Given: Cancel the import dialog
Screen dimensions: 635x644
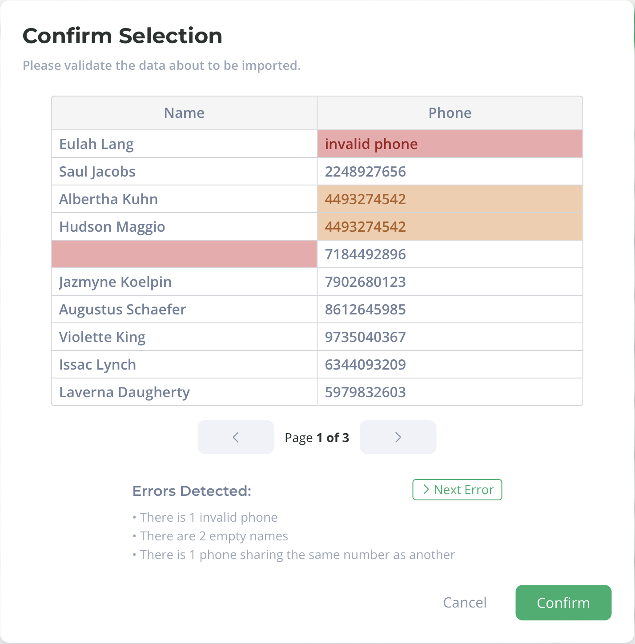Looking at the screenshot, I should [465, 603].
